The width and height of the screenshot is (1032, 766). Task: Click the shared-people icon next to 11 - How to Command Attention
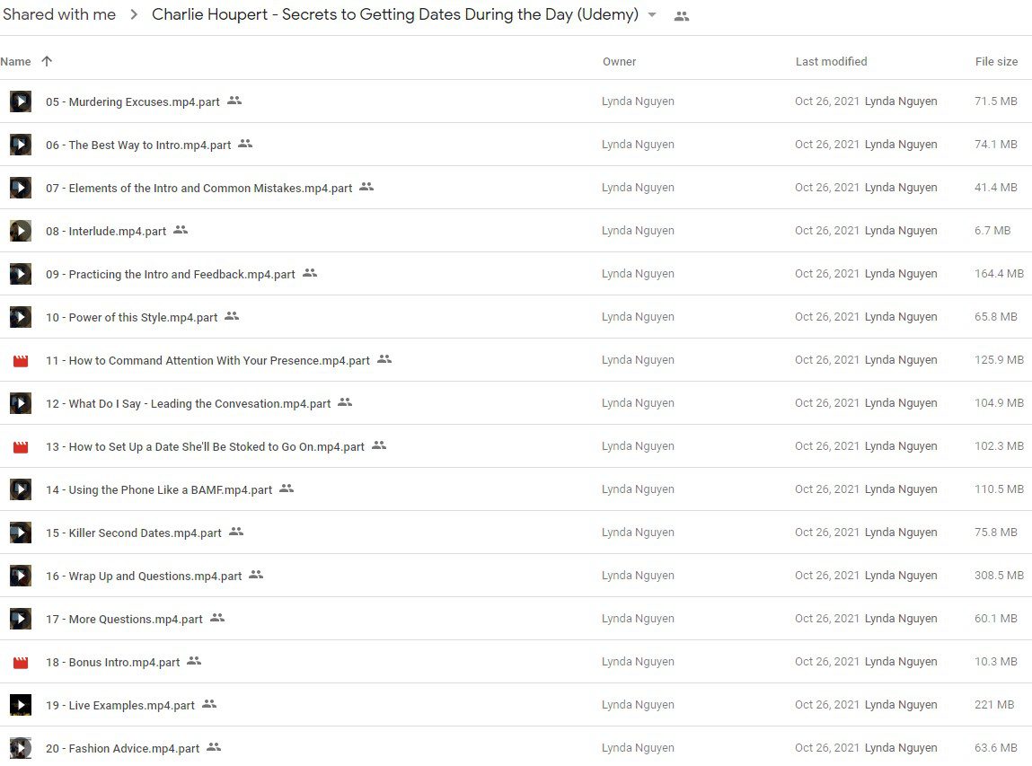pyautogui.click(x=384, y=358)
